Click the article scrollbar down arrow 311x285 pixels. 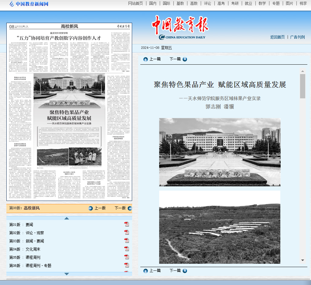[302, 260]
